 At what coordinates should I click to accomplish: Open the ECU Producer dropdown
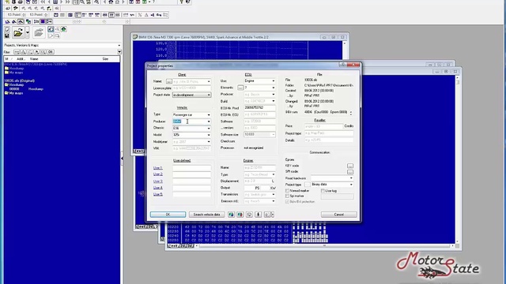click(x=274, y=95)
